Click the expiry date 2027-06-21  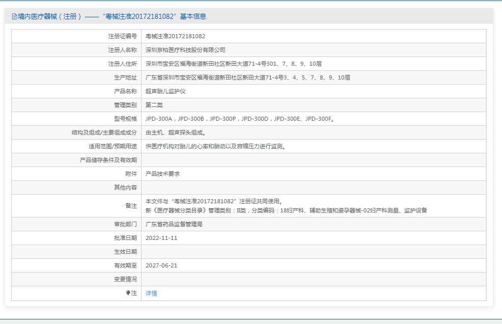coord(161,265)
